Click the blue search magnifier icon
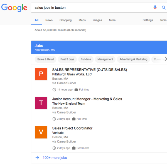The width and height of the screenshot is (167, 167). click(x=164, y=8)
